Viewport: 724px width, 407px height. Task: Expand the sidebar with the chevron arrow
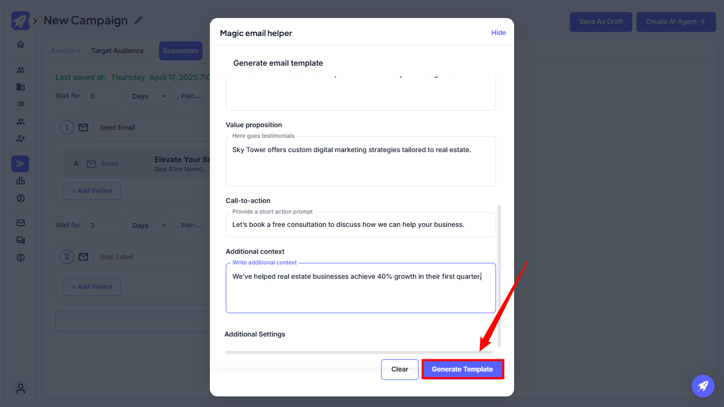coord(35,21)
